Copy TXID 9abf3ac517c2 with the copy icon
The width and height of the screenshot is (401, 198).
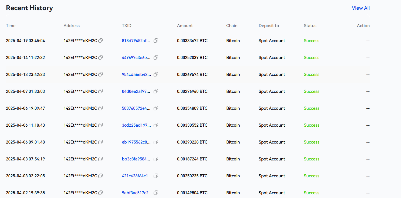tap(155, 193)
